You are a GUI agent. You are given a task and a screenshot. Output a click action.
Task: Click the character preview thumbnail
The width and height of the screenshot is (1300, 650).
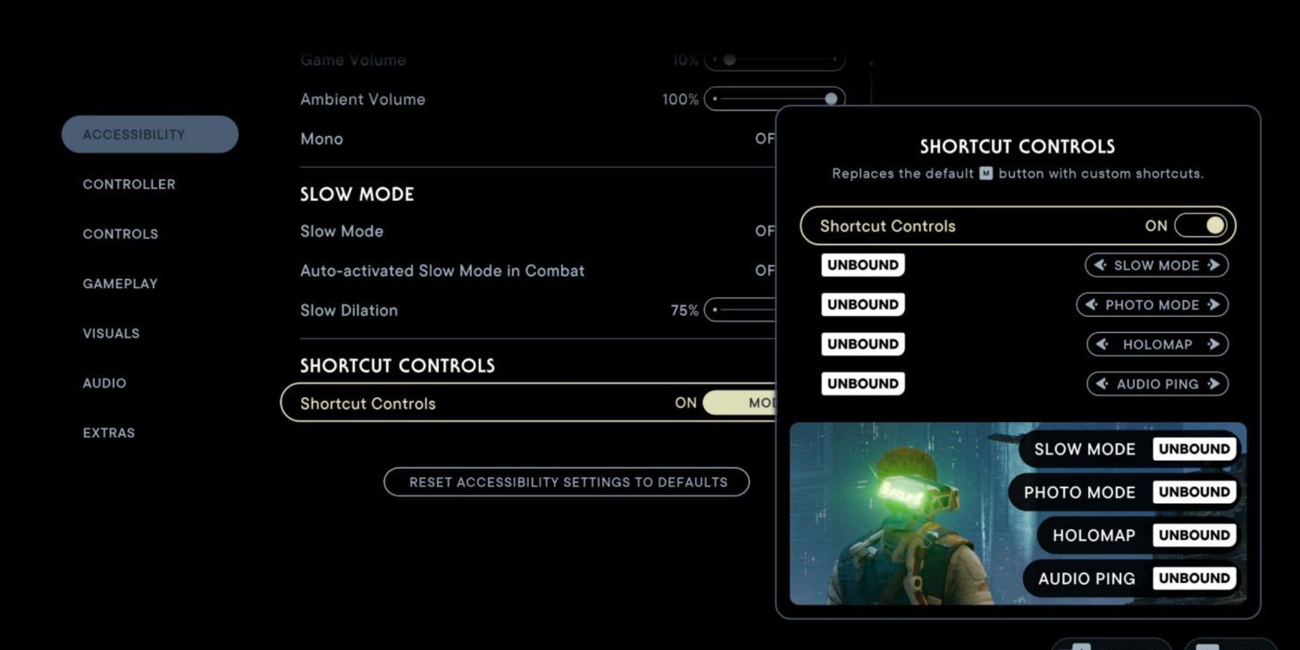pyautogui.click(x=890, y=513)
